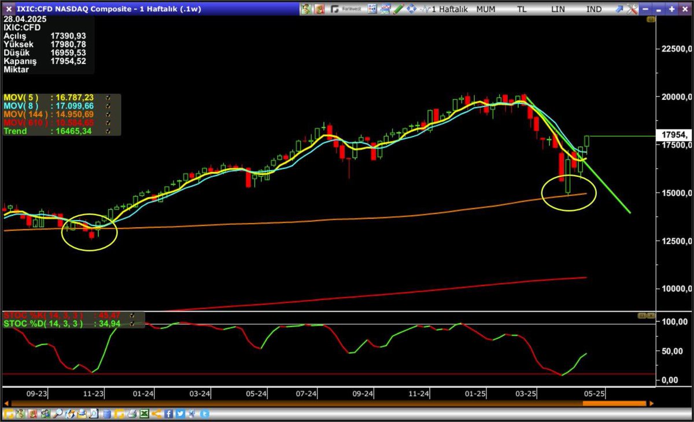
Task: Toggle the Trend indicator check mark
Action: pyautogui.click(x=108, y=131)
